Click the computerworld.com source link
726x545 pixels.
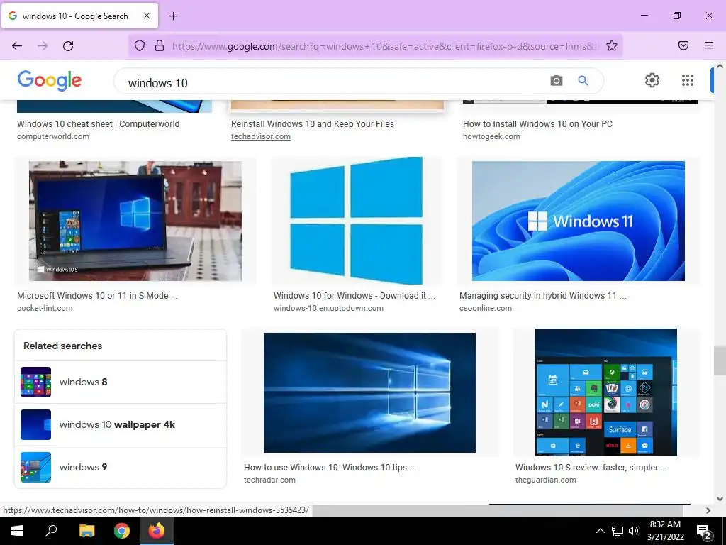point(53,136)
